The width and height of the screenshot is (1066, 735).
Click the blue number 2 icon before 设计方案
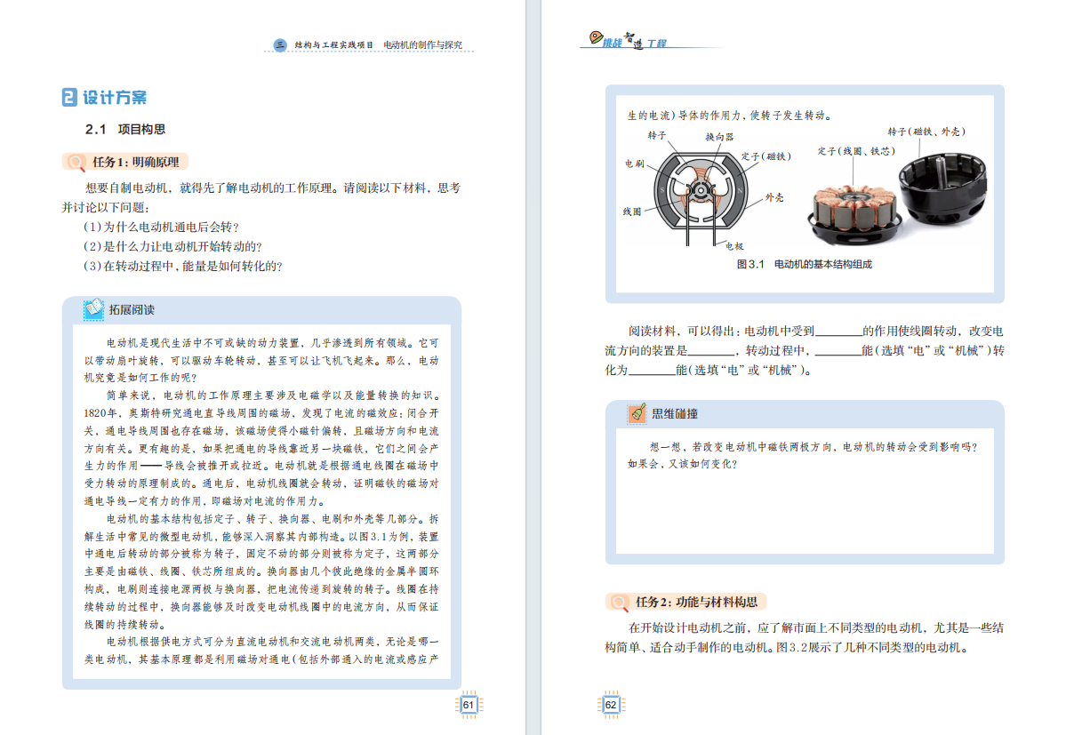click(x=69, y=98)
